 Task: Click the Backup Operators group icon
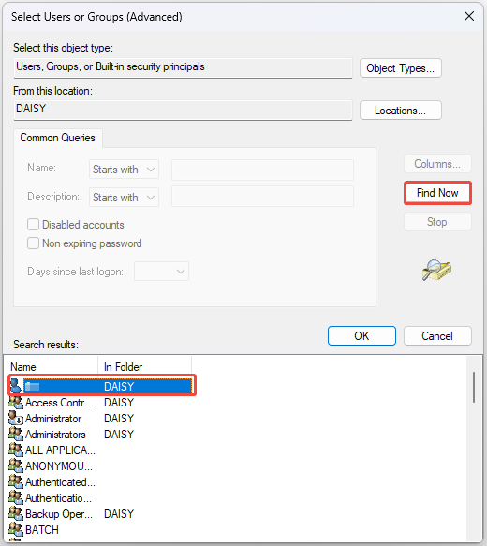(x=16, y=513)
